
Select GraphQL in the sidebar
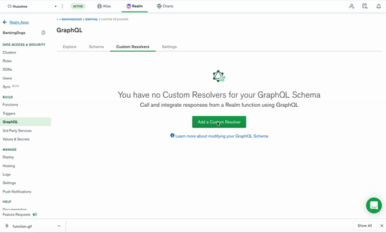26,122
